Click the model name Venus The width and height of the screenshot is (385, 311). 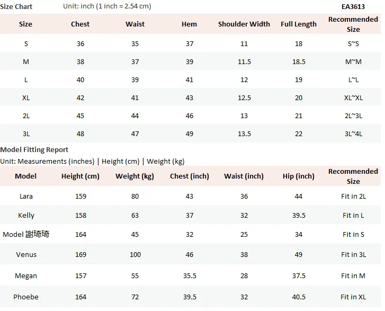click(26, 254)
